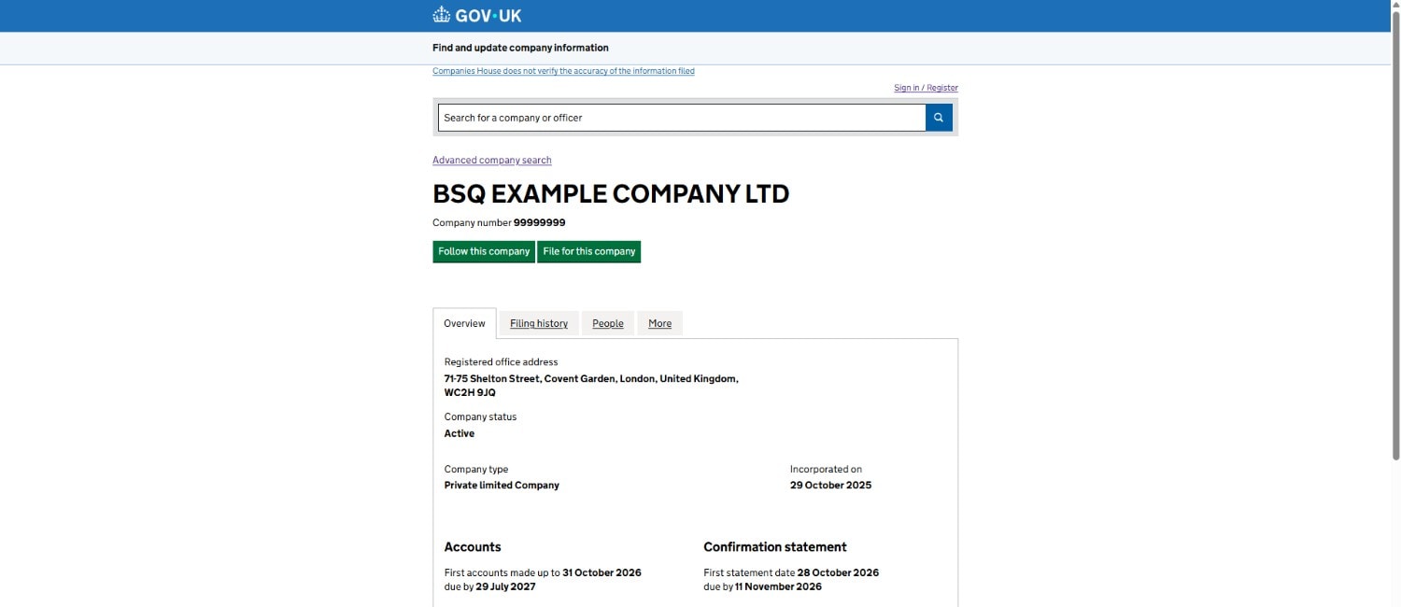1401x607 pixels.
Task: Click the royal crest icon beside GOV.UK
Action: [442, 14]
